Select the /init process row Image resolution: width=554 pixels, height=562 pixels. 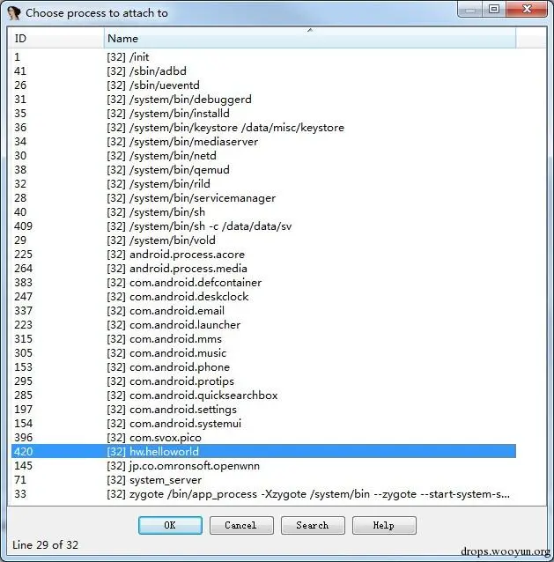click(x=263, y=57)
